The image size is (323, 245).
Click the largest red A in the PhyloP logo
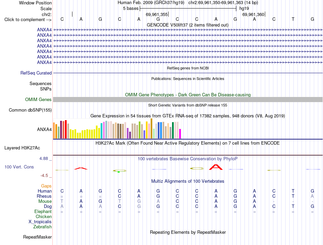[216, 167]
